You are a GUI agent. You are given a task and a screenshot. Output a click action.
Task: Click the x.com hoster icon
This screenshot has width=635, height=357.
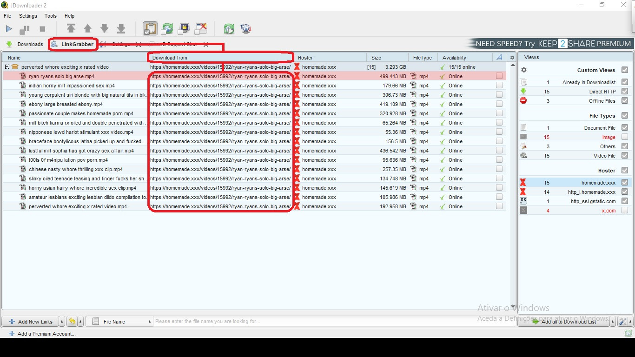pyautogui.click(x=523, y=210)
